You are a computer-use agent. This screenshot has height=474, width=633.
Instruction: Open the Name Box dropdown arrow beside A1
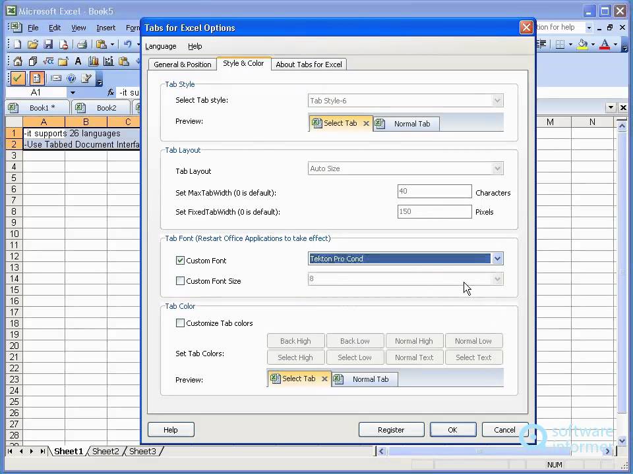pyautogui.click(x=73, y=93)
